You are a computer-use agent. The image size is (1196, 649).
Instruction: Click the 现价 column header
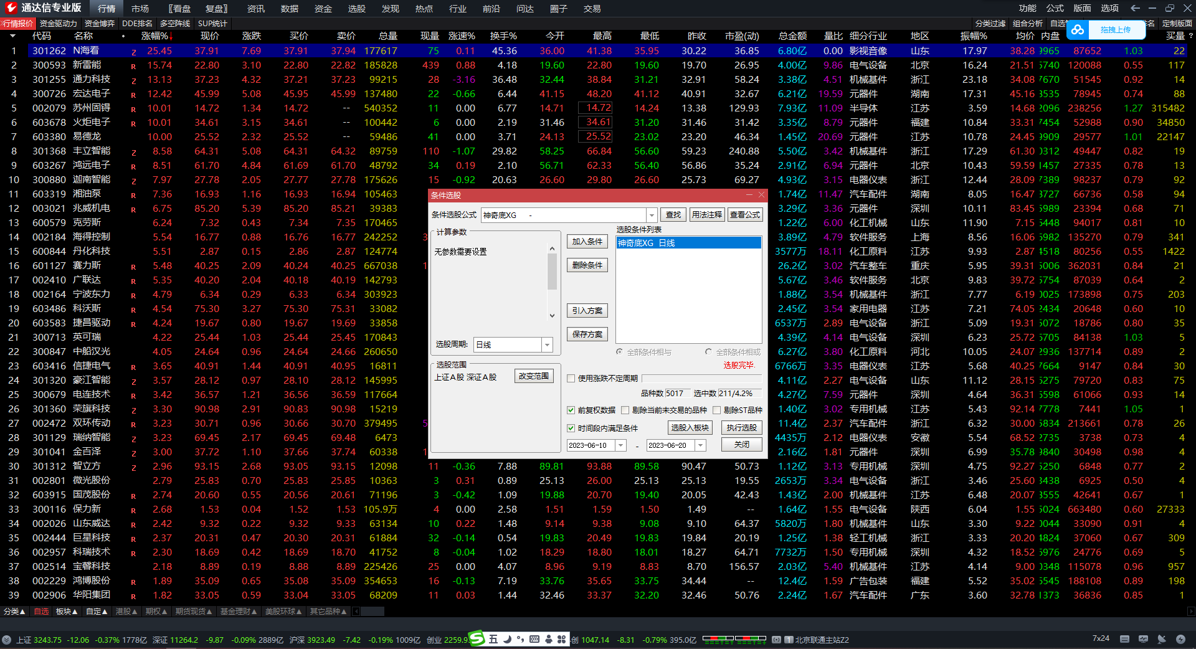(x=210, y=36)
